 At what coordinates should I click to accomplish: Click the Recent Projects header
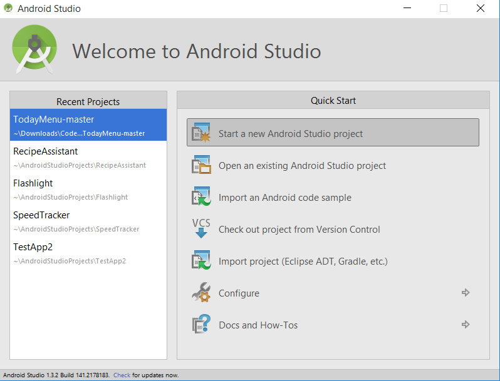(x=88, y=101)
